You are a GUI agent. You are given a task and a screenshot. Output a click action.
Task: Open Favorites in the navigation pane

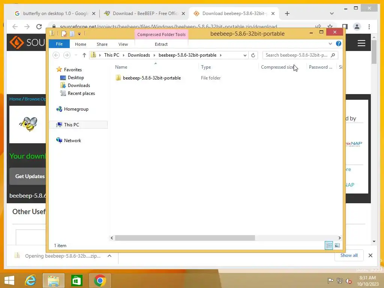73,69
